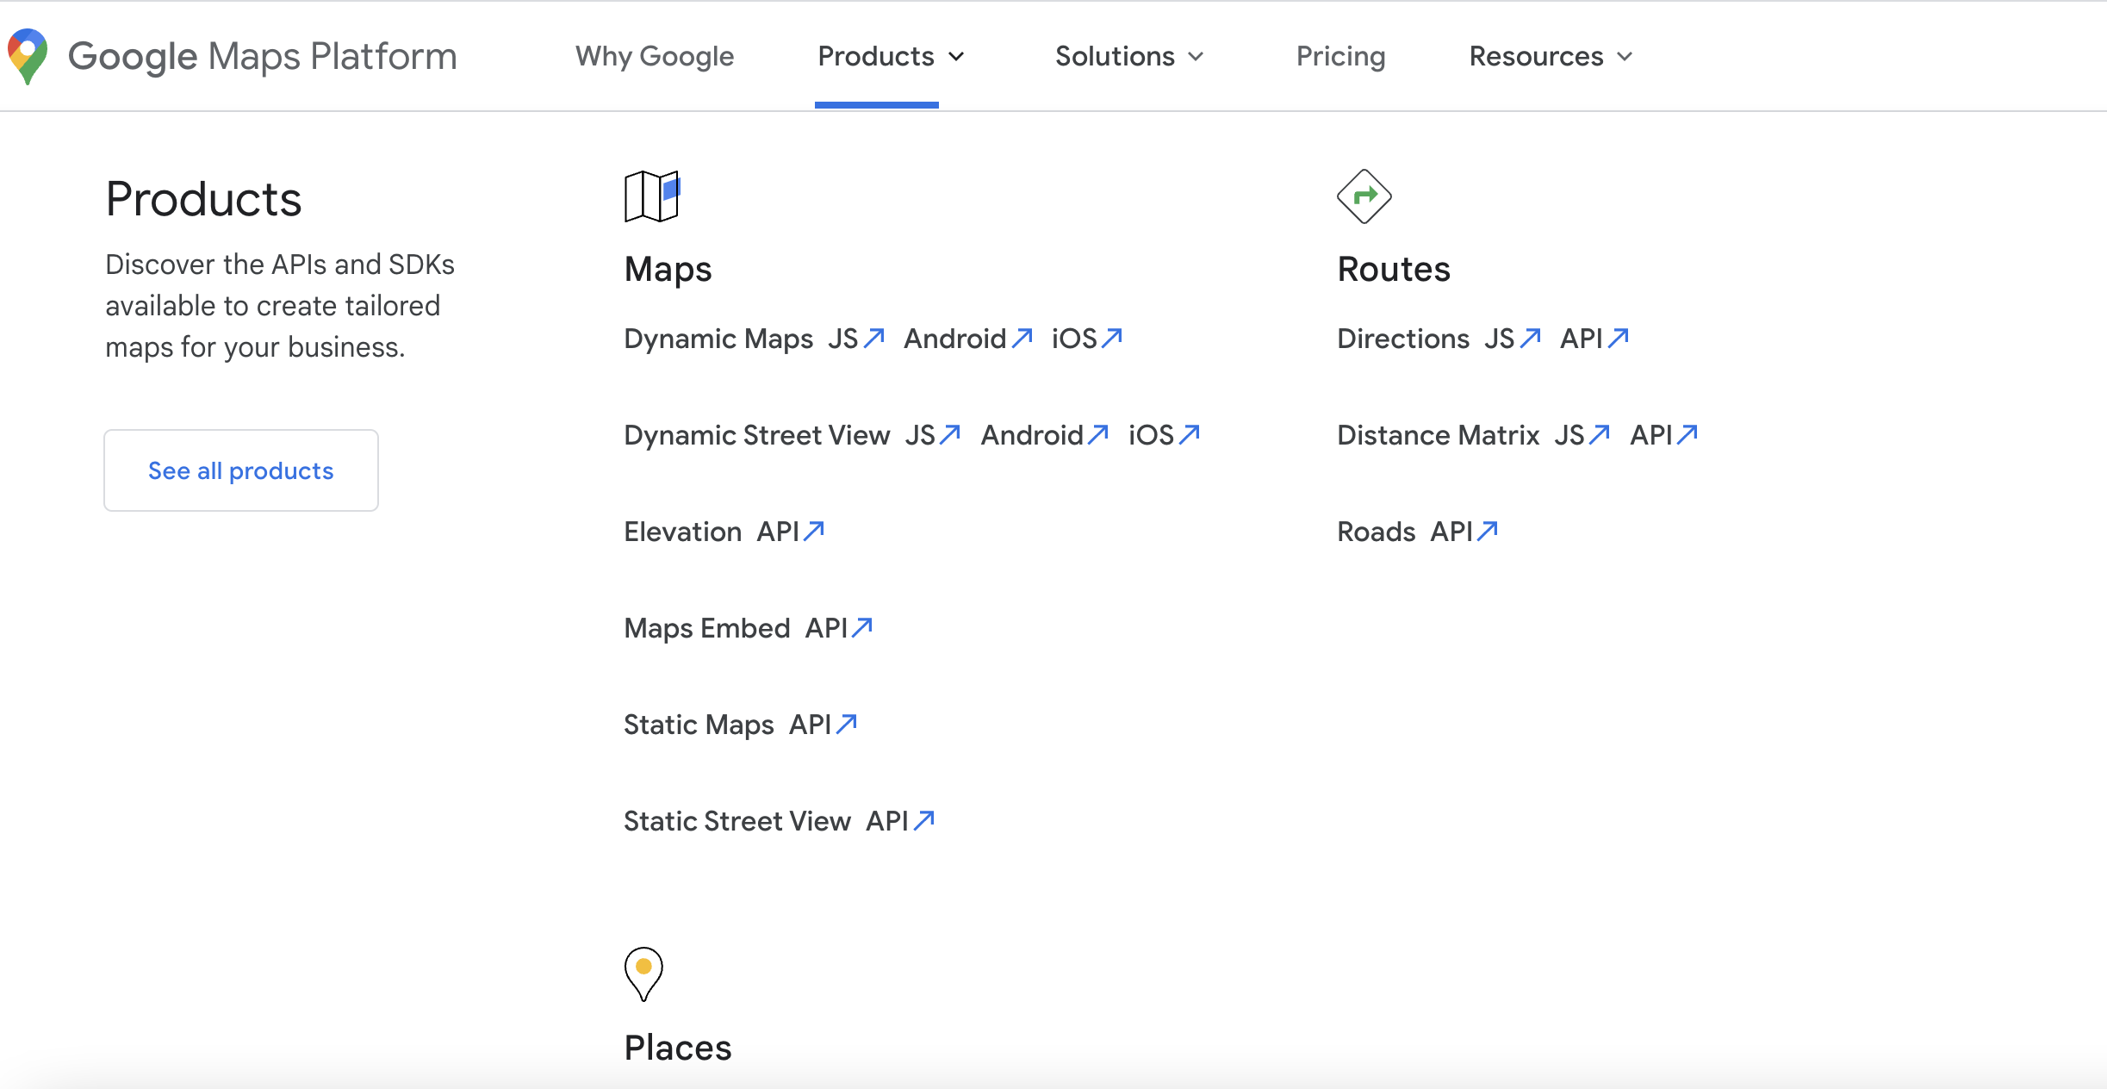Open Elevation API external link arrow
Screen dimensions: 2107x1089
[x=814, y=531]
